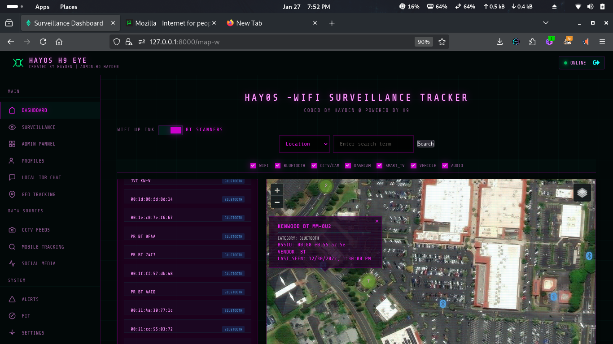Click the CCTV Feeds camera icon
The width and height of the screenshot is (613, 344).
[12, 230]
